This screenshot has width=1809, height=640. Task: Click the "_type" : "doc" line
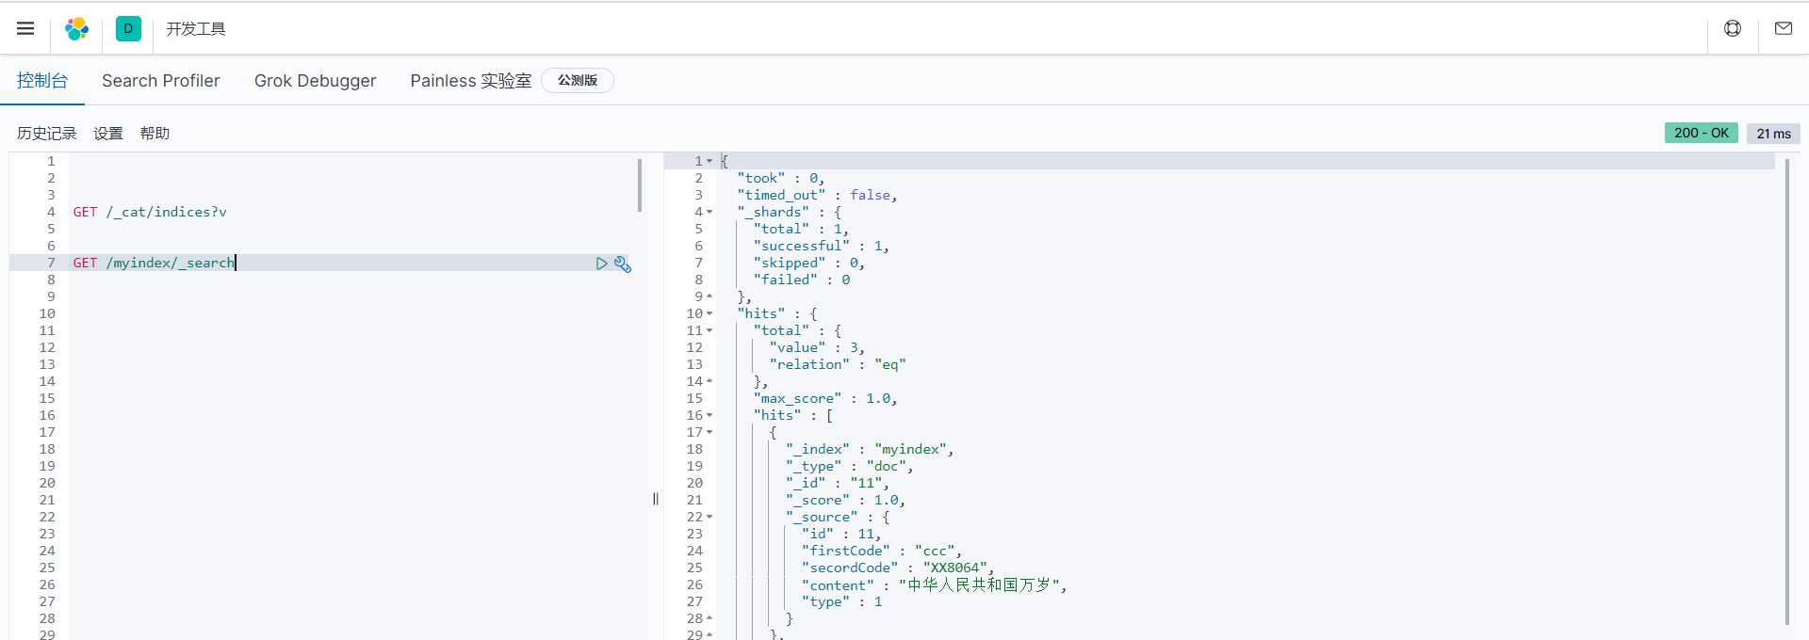(850, 466)
